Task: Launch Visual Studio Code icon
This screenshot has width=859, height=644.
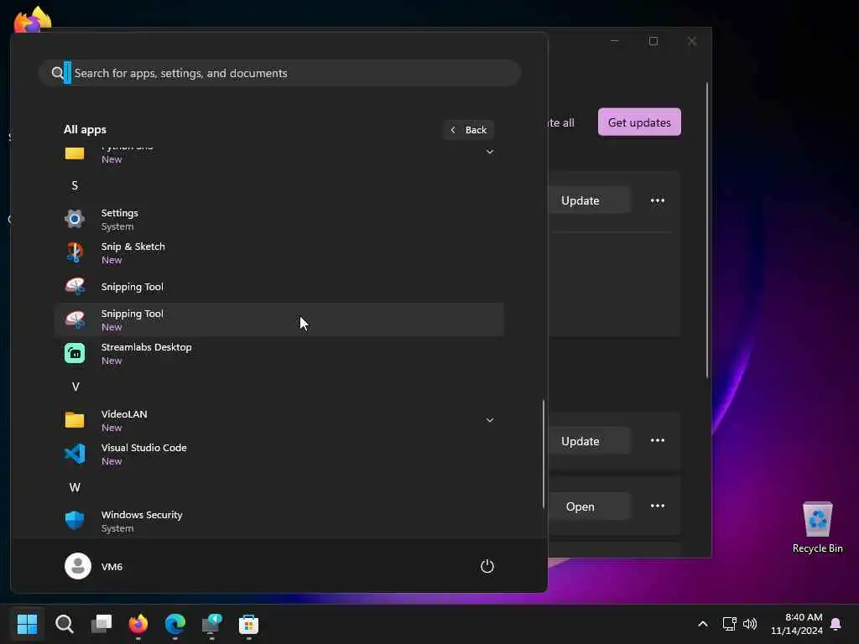Action: pos(75,454)
